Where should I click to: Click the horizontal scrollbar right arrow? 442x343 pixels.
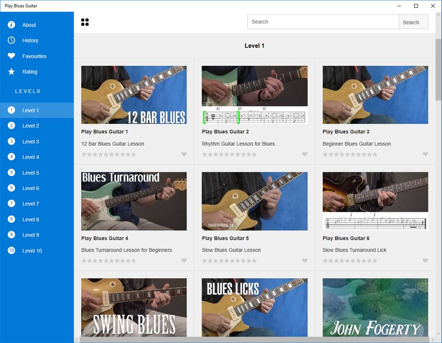(x=432, y=340)
